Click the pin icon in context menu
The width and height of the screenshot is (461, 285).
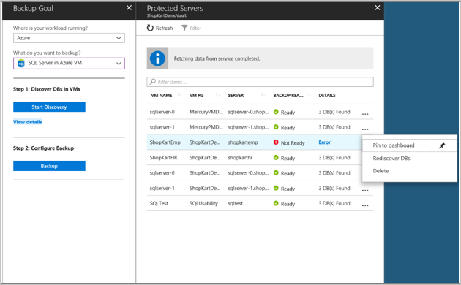441,145
